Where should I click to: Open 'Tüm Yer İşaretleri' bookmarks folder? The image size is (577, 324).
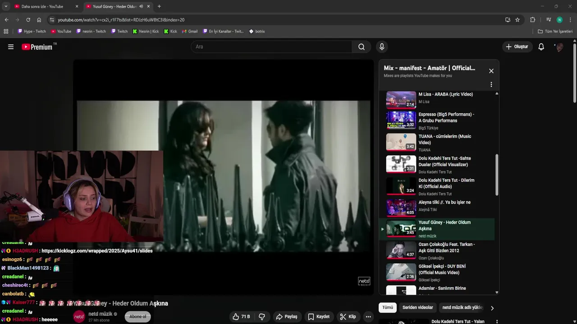click(x=555, y=31)
